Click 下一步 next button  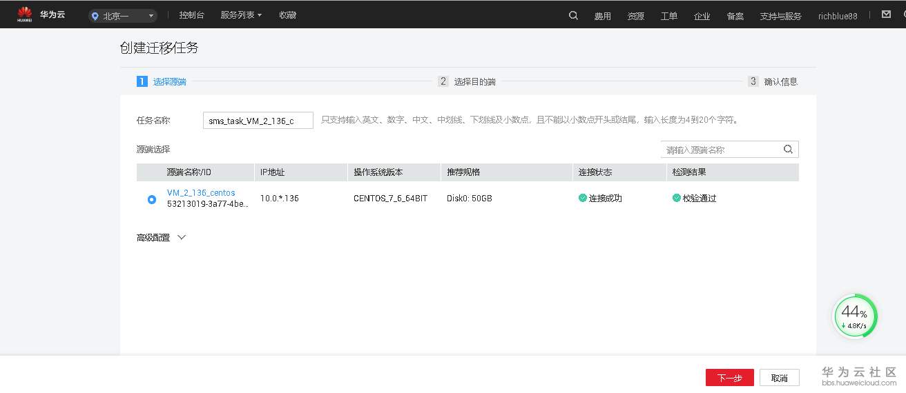[730, 378]
